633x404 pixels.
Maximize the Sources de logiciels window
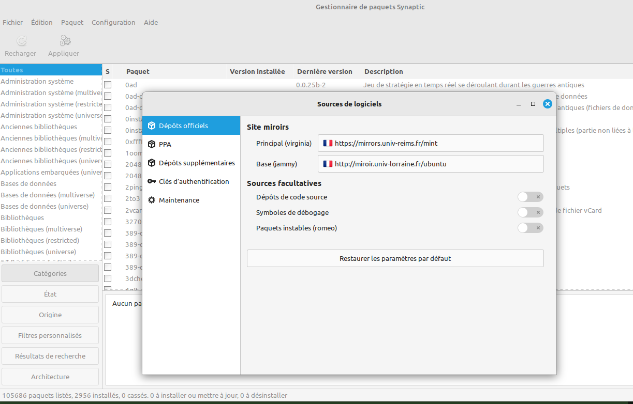point(533,104)
